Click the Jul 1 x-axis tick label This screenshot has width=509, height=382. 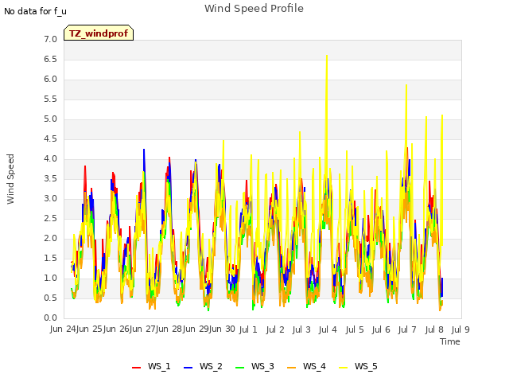(248, 329)
